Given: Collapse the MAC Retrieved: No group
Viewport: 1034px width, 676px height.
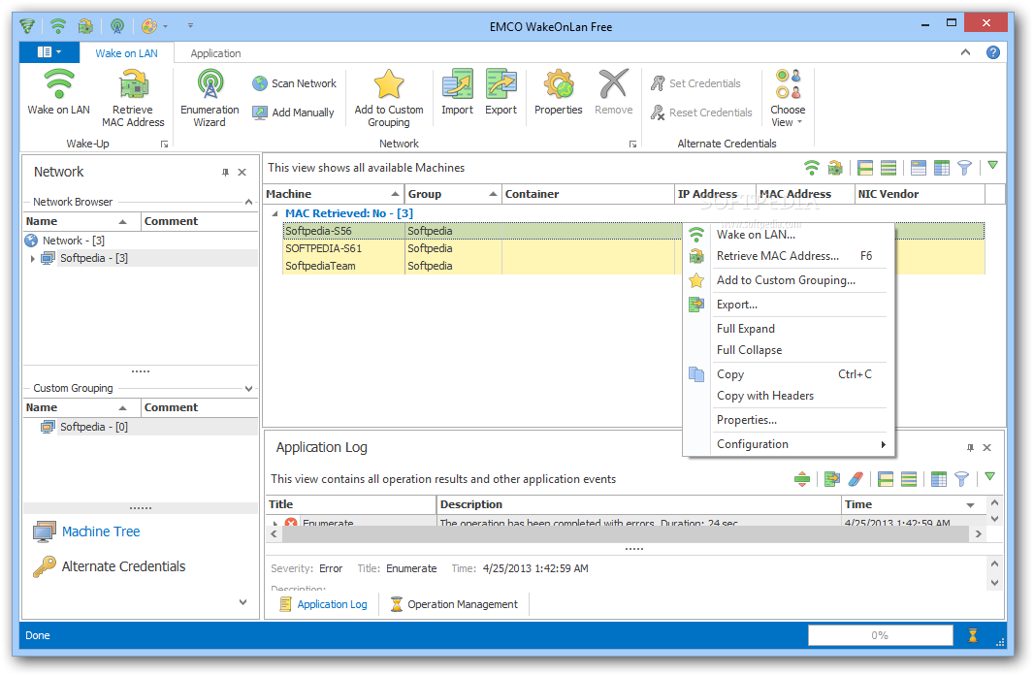Looking at the screenshot, I should 275,213.
